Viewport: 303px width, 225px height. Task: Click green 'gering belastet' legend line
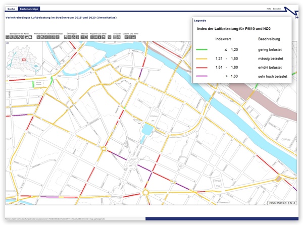click(x=203, y=50)
